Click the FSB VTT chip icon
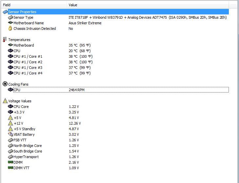Screen dimensions: 239x183 [10, 140]
